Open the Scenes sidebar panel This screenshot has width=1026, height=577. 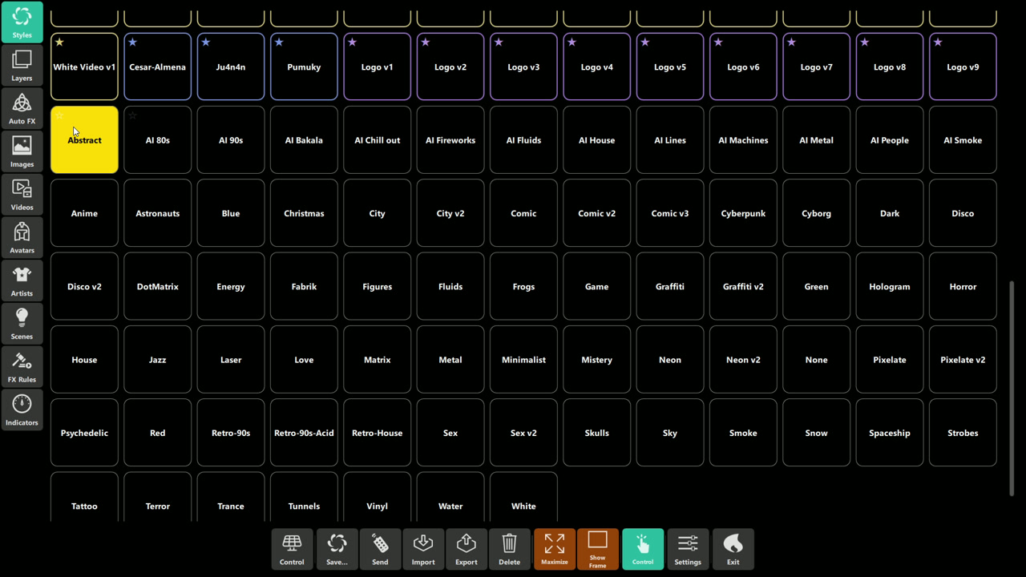click(22, 324)
